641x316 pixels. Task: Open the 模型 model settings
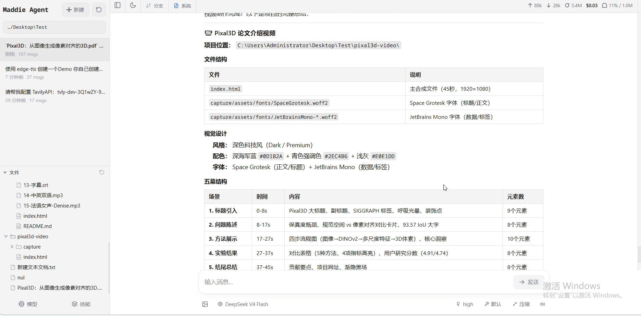pos(28,304)
